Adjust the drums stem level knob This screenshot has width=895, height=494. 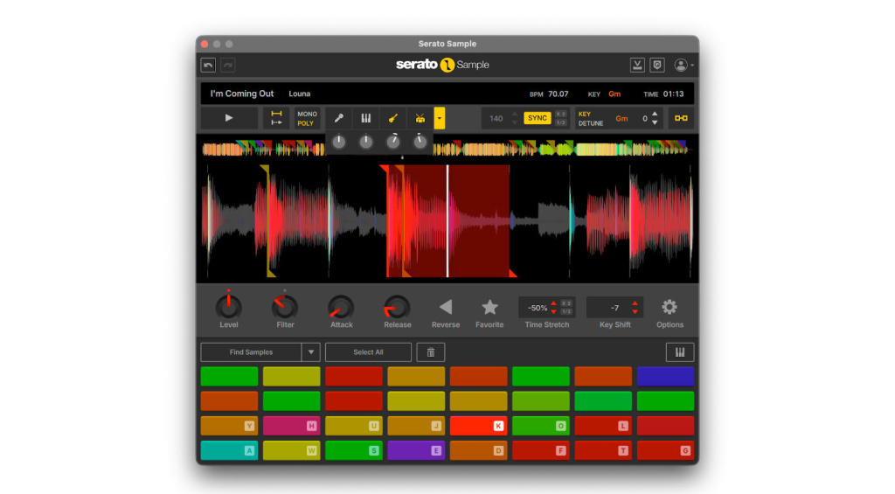[x=420, y=142]
